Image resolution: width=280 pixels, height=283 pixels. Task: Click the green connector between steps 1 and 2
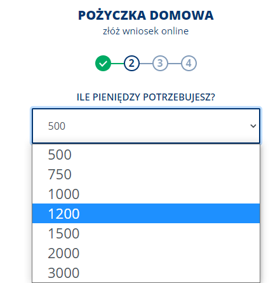pyautogui.click(x=117, y=64)
